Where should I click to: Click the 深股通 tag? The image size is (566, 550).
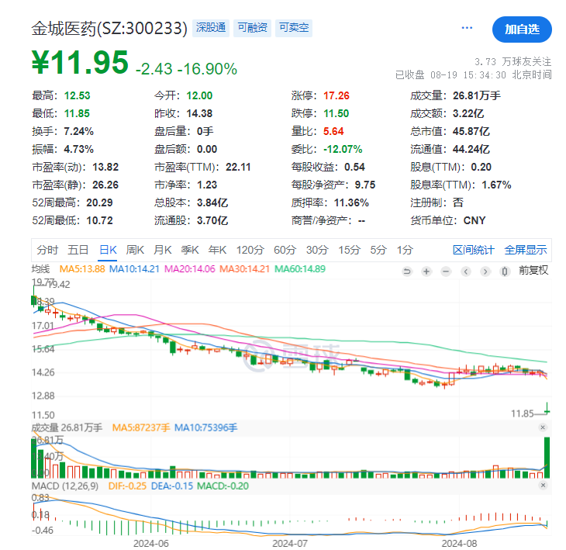211,28
